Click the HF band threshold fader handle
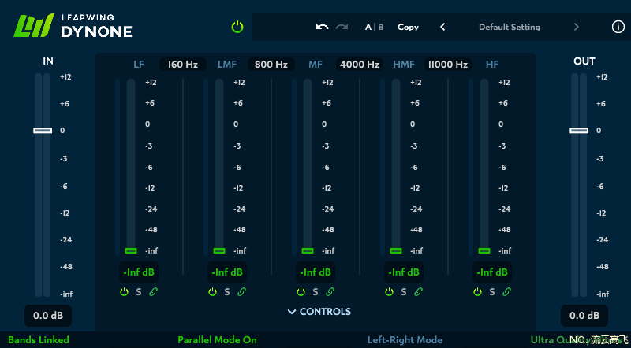Screen dimensions: 631x348 (484, 250)
